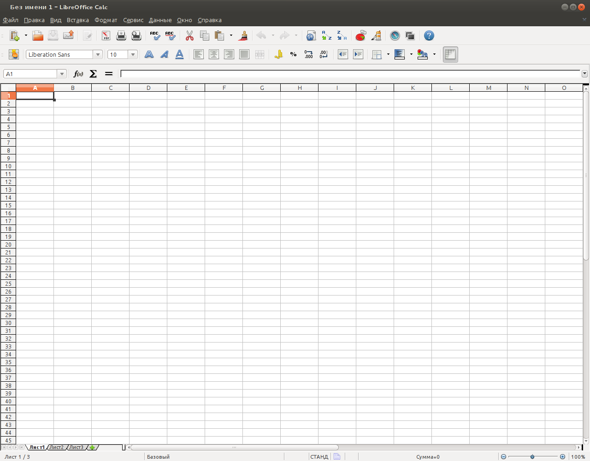Expand the font size dropdown

pos(133,54)
